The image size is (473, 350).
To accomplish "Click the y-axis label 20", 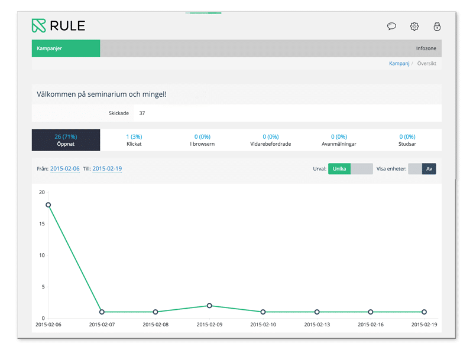I will click(41, 192).
